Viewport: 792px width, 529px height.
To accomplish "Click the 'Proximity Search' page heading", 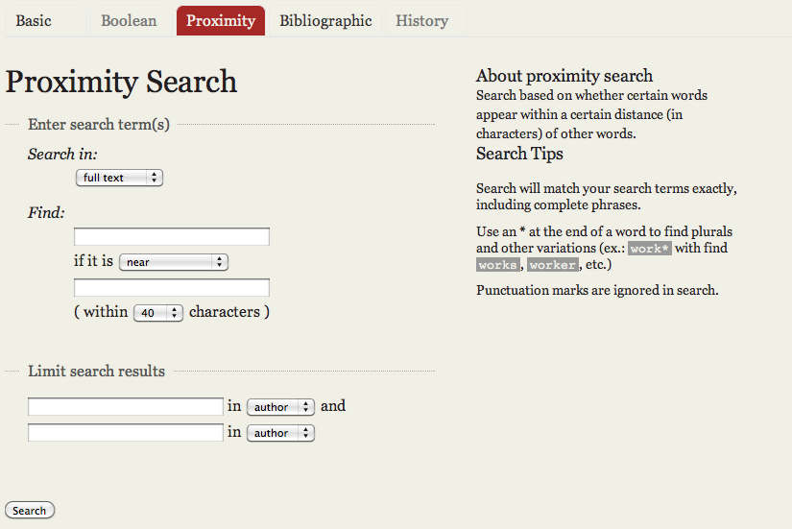I will coord(121,82).
